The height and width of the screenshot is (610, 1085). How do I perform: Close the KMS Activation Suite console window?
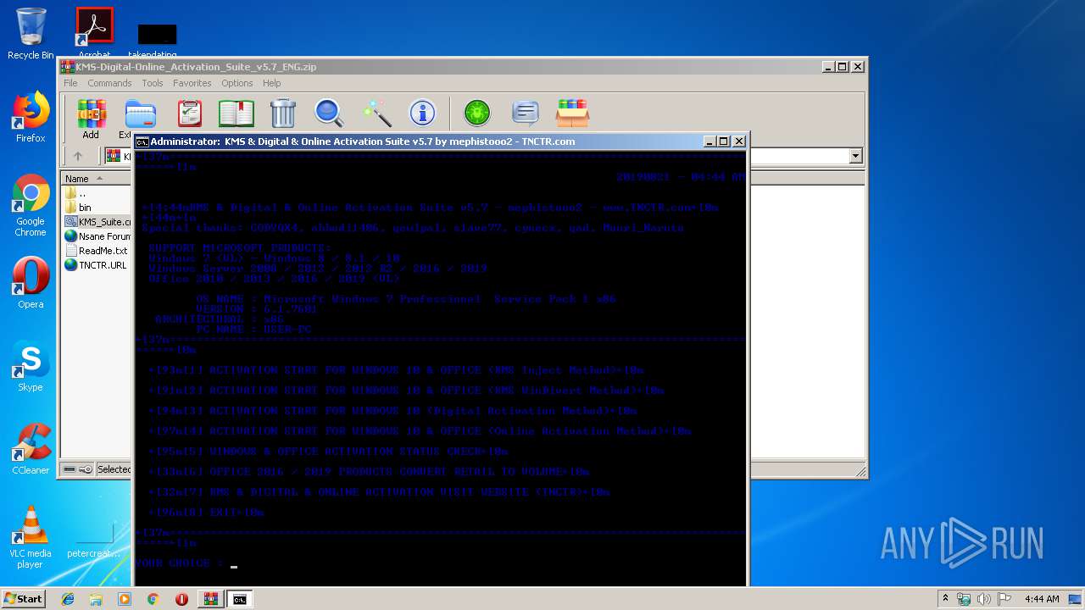pyautogui.click(x=738, y=141)
